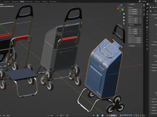Toggle the camera view icon

124,20
